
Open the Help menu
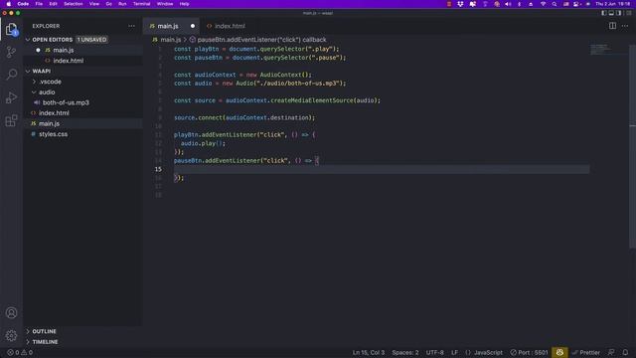[x=184, y=4]
